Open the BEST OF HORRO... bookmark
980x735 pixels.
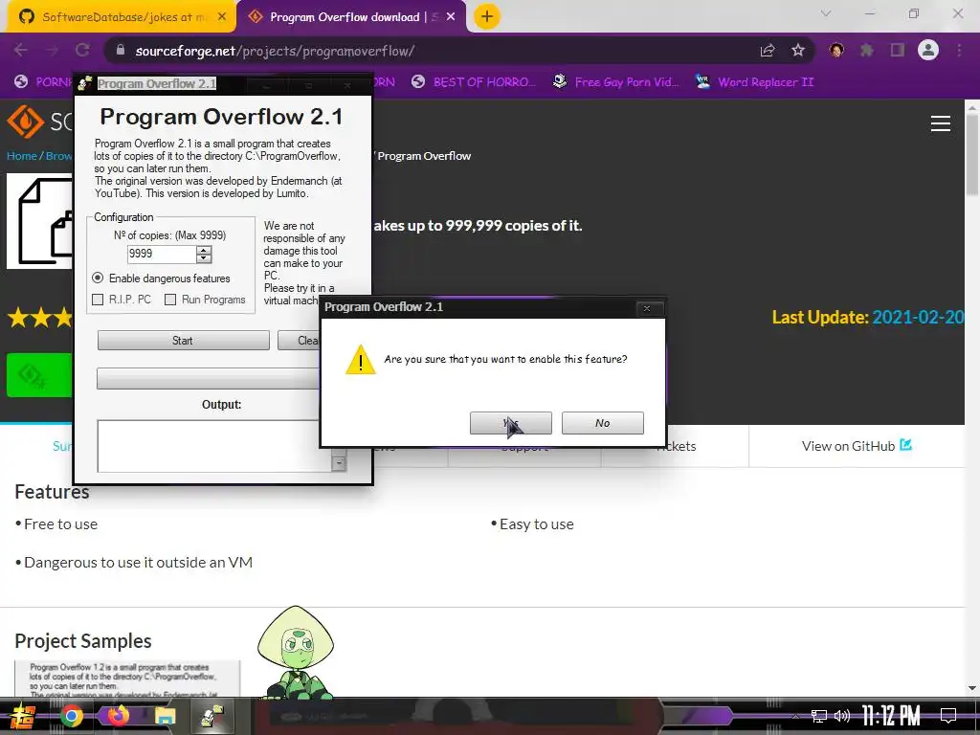[474, 82]
